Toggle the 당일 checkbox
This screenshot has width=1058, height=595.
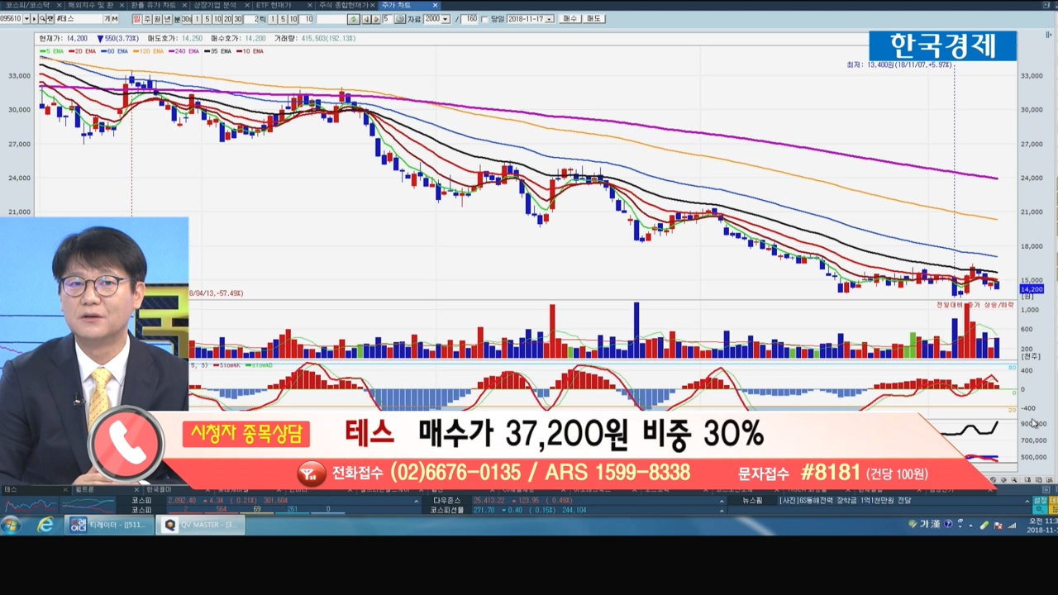coord(486,19)
